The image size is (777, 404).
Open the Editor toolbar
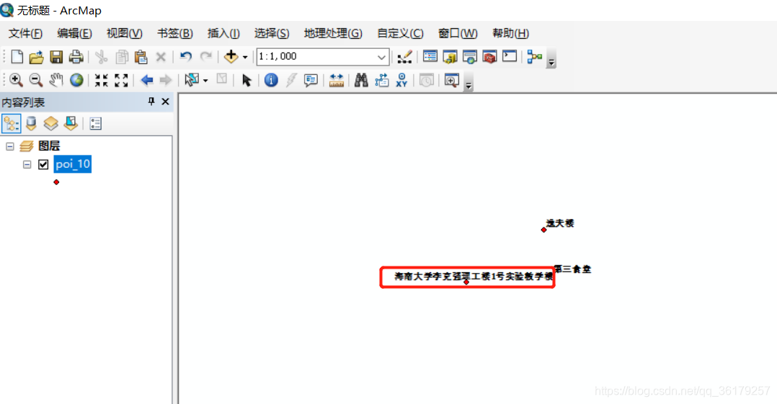pos(405,57)
